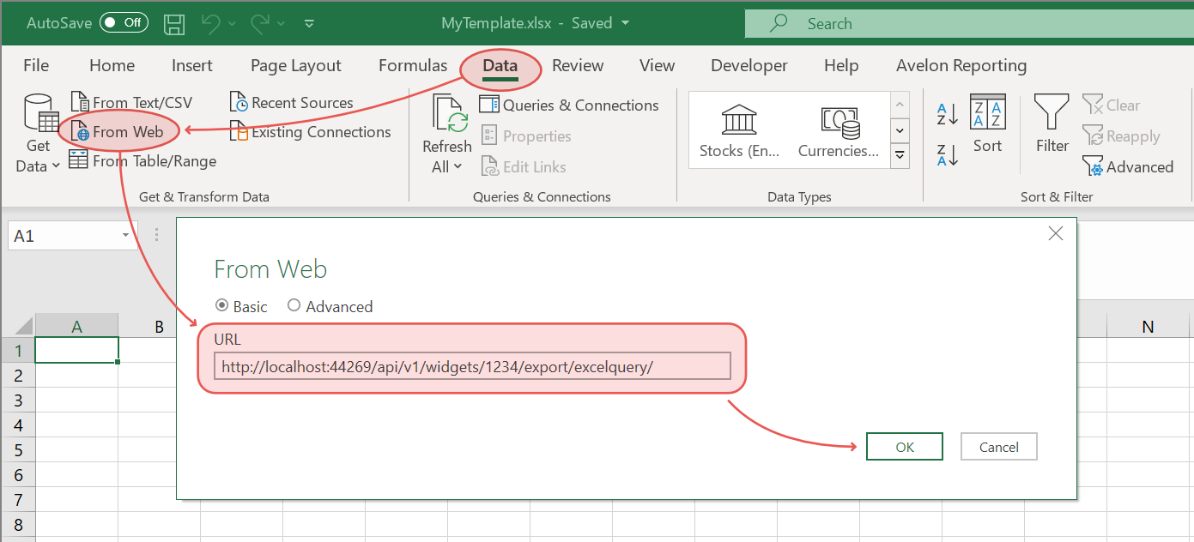Sort A to Z ascending

coord(948,113)
